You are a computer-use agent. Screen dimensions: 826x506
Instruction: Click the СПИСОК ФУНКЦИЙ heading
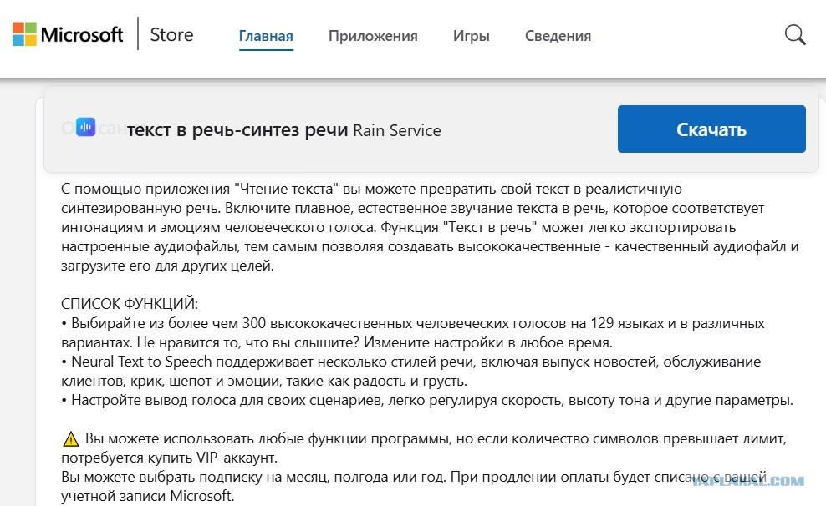pyautogui.click(x=130, y=303)
